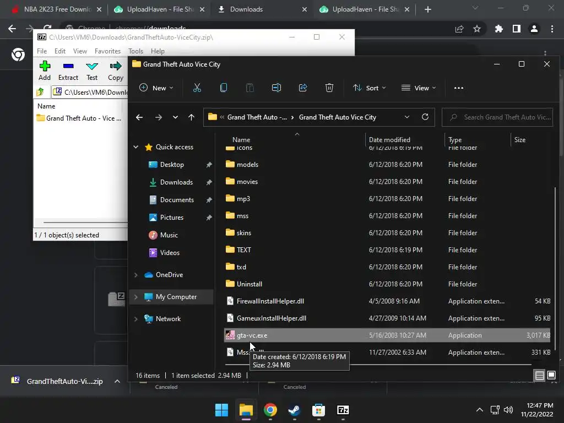
Task: Click the Copy icon in Explorer toolbar
Action: coord(224,88)
